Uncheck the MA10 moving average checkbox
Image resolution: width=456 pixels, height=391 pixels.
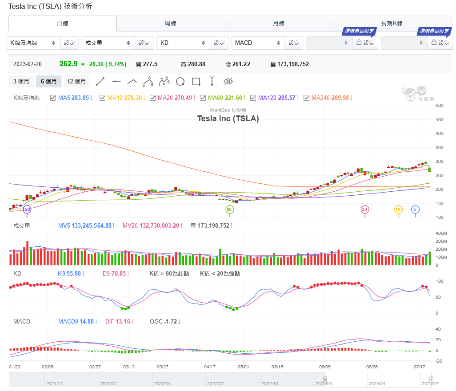(x=102, y=98)
